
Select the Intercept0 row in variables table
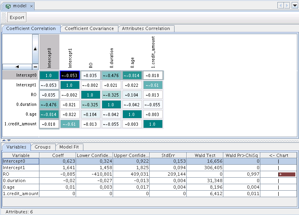coord(150,161)
